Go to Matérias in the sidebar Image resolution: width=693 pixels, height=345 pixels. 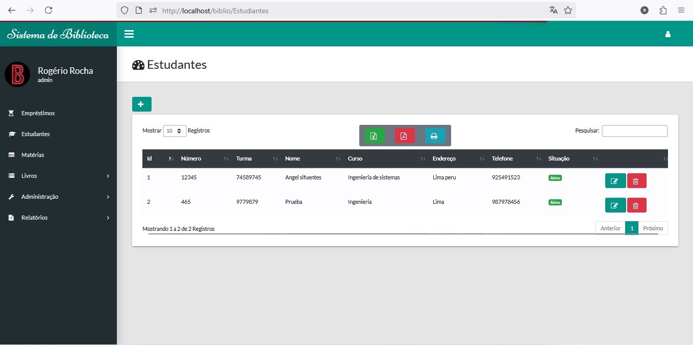coord(33,155)
